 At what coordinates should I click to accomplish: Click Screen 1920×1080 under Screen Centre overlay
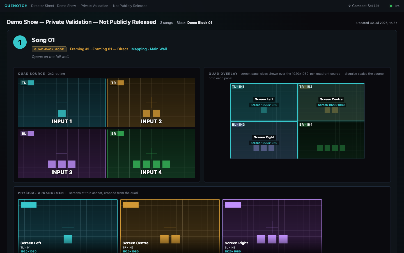(x=331, y=105)
